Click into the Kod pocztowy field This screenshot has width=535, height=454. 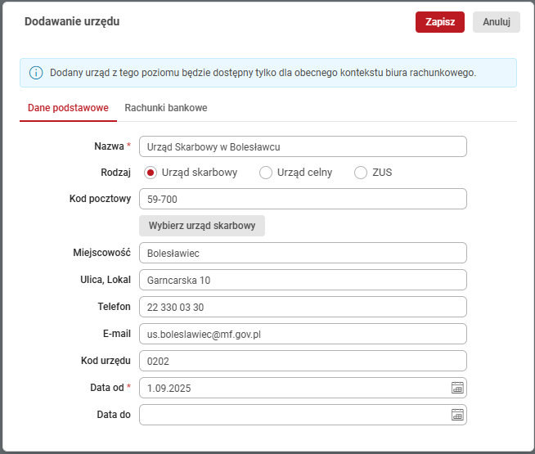(x=303, y=200)
